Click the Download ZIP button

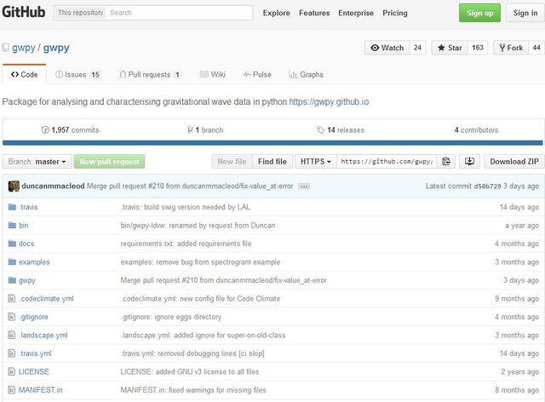513,162
